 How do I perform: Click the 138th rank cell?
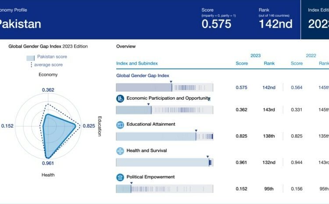tap(269, 136)
